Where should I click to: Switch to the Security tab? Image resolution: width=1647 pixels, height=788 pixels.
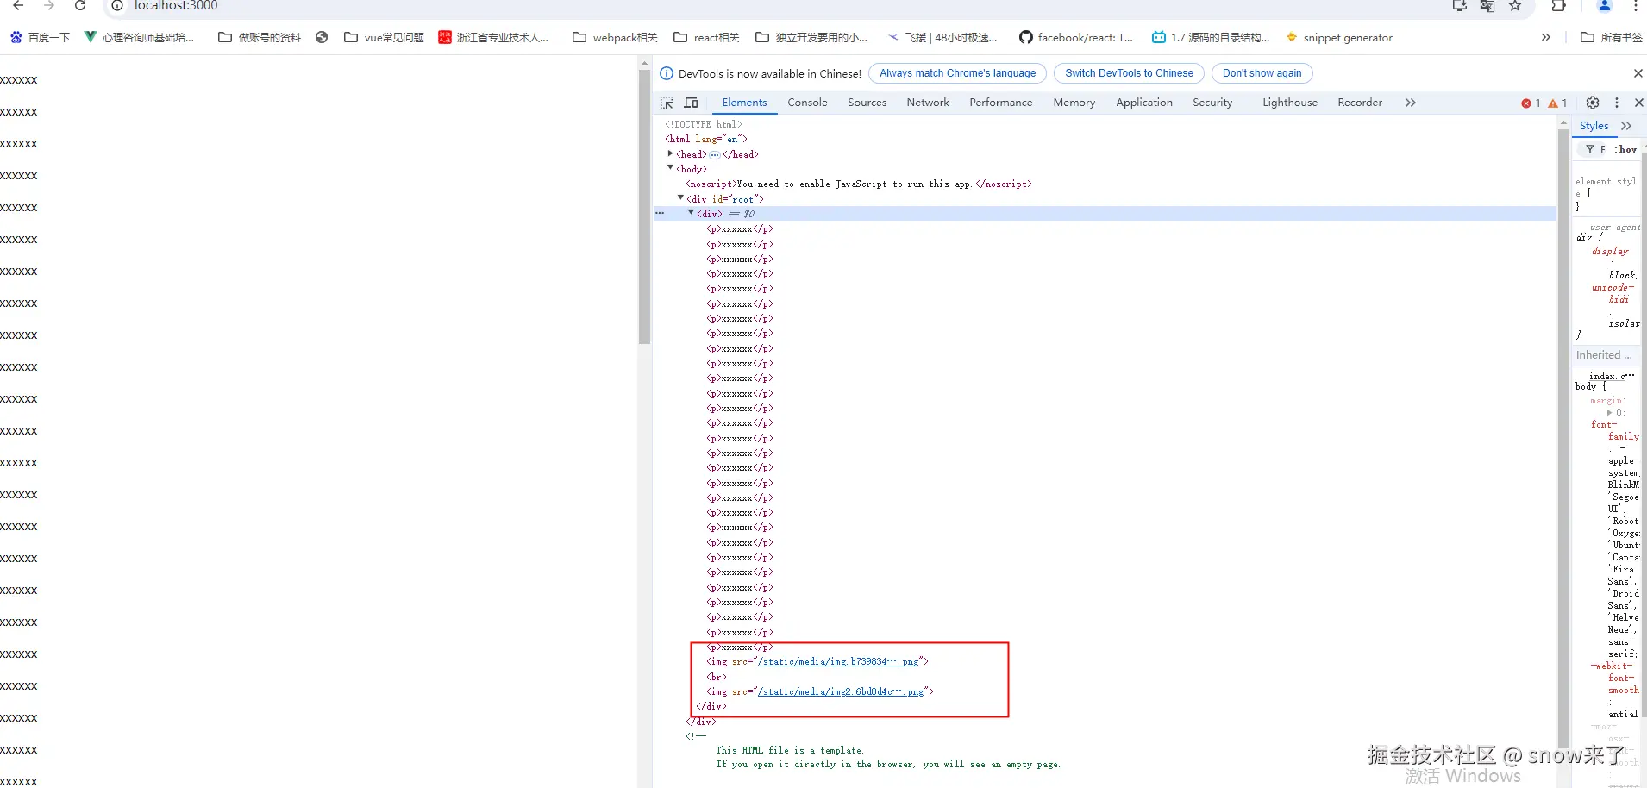(x=1212, y=103)
